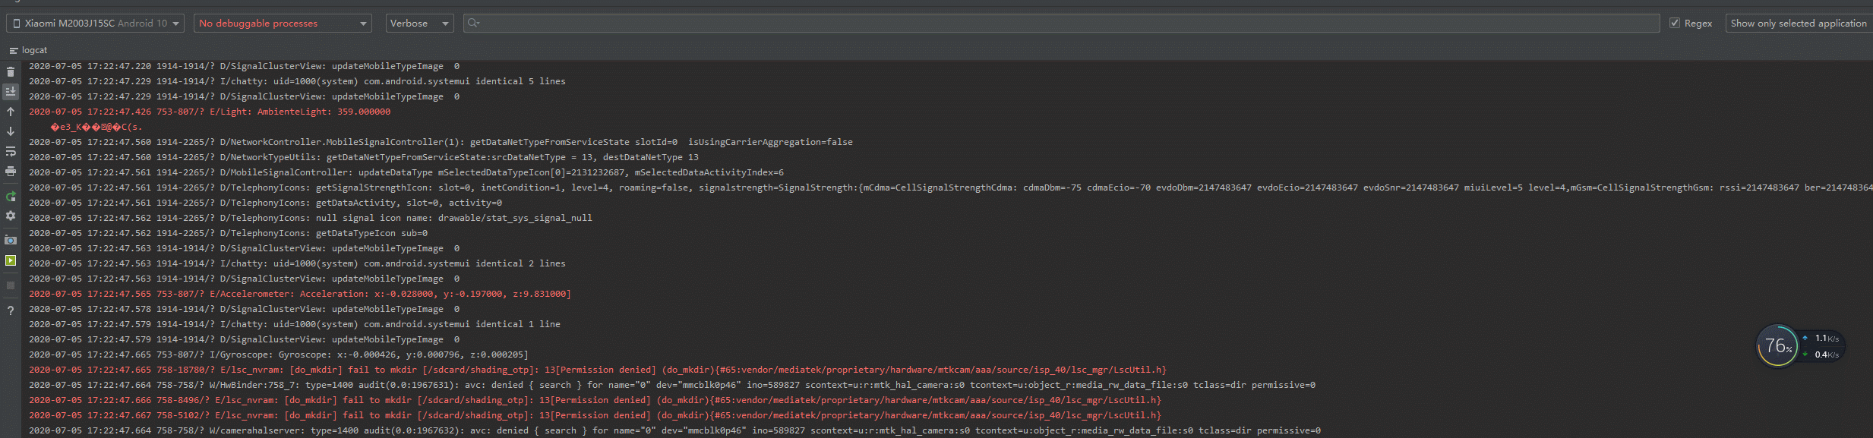The image size is (1873, 438).
Task: Click the garbled text line under E/Light
Action: click(96, 127)
